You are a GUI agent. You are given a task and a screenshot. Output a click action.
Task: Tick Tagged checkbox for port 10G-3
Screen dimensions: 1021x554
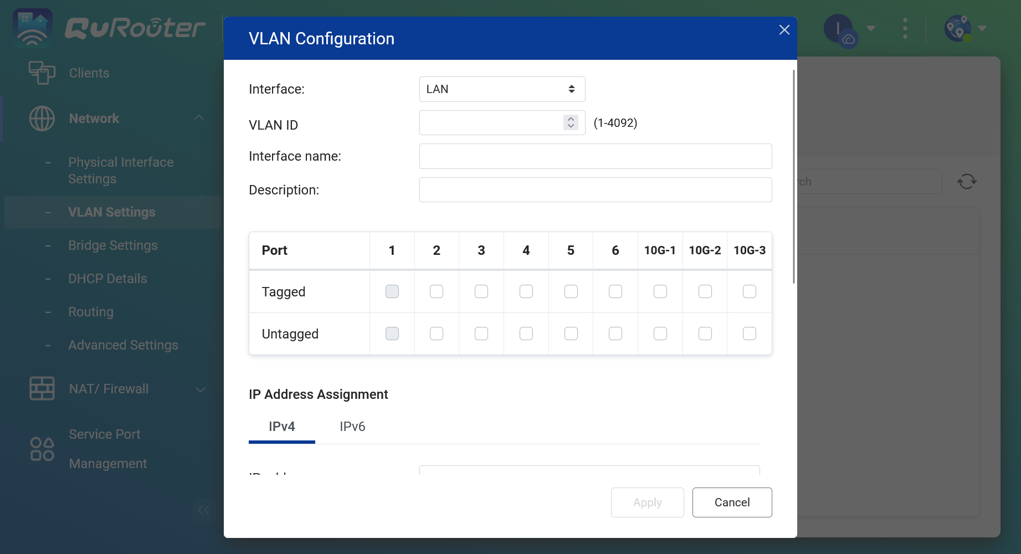coord(749,291)
